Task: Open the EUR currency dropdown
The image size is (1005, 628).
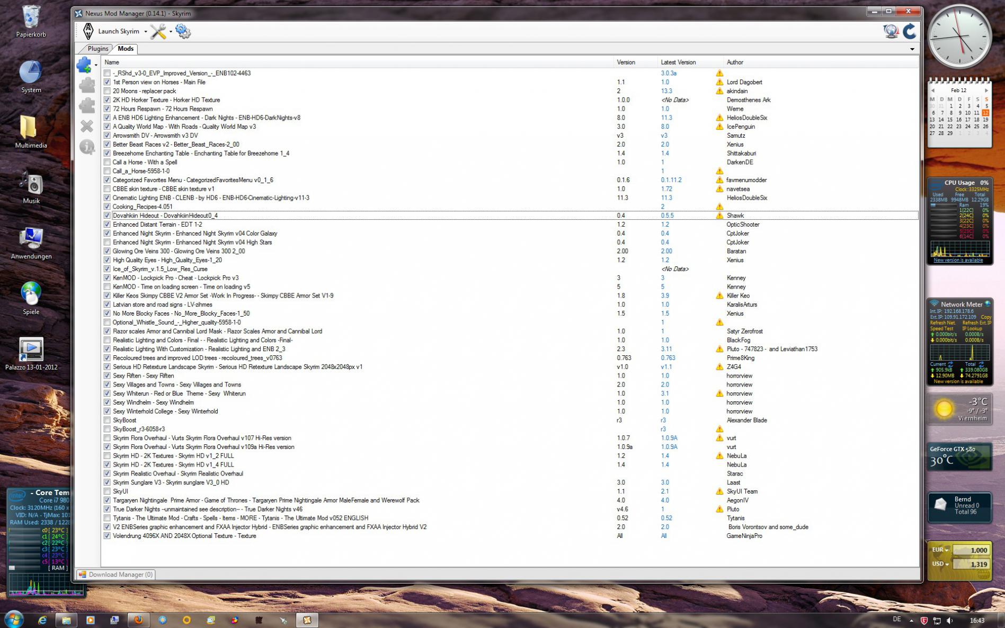Action: click(x=940, y=550)
